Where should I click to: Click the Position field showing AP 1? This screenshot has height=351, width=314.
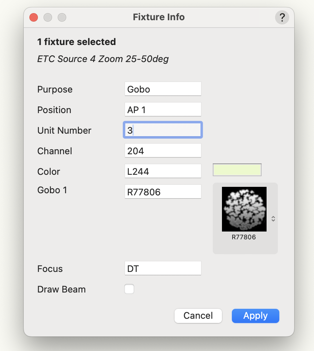tap(163, 110)
